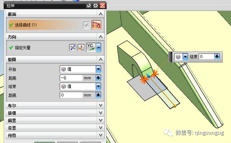
Task: Click the end distance field showing 0
Action: (71, 95)
